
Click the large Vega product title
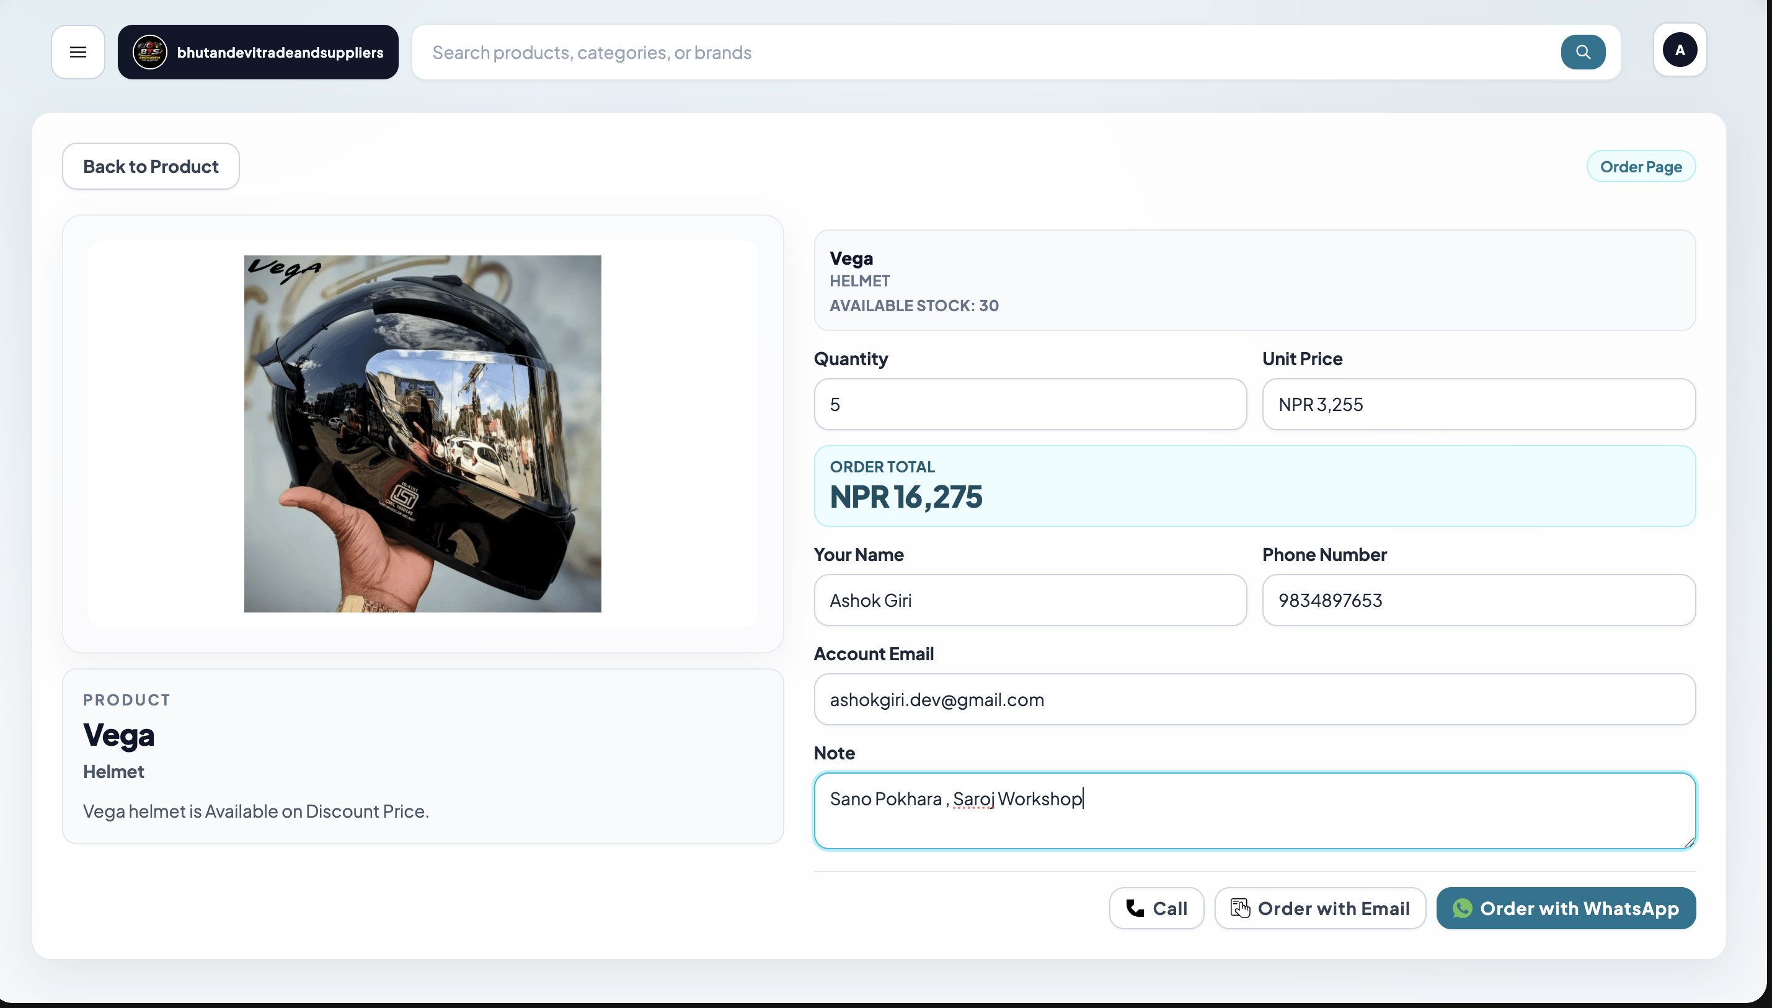118,735
